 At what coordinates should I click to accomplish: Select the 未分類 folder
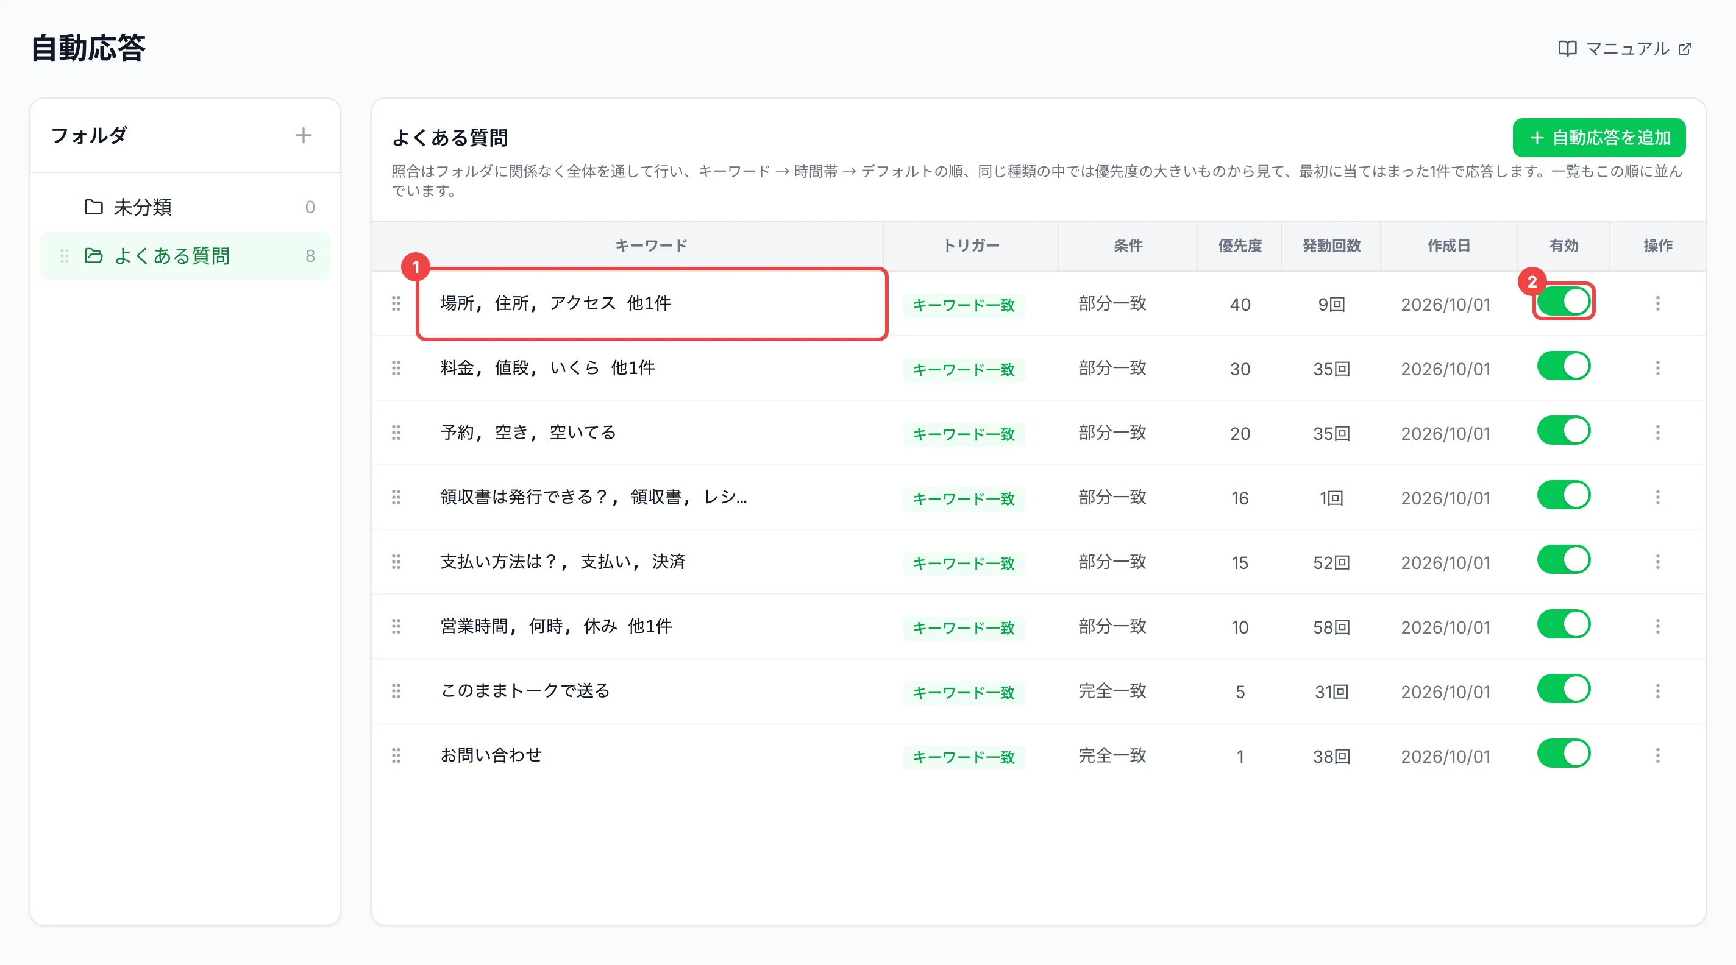(x=185, y=207)
